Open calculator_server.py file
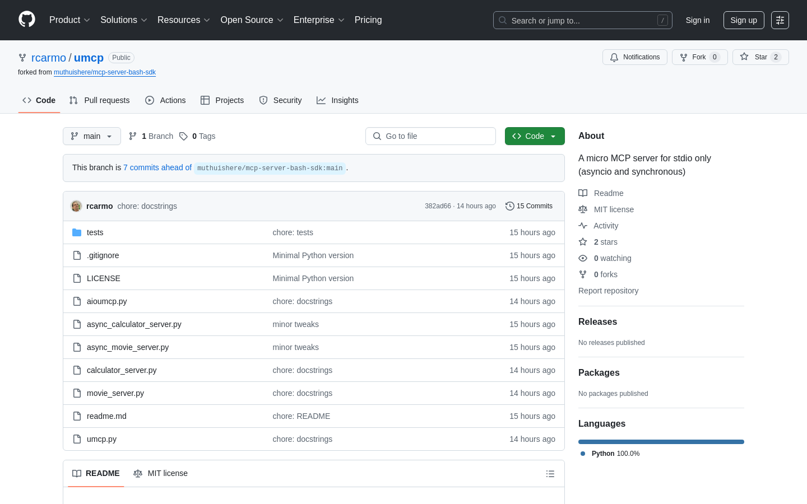Screen dimensions: 807x504 122,370
